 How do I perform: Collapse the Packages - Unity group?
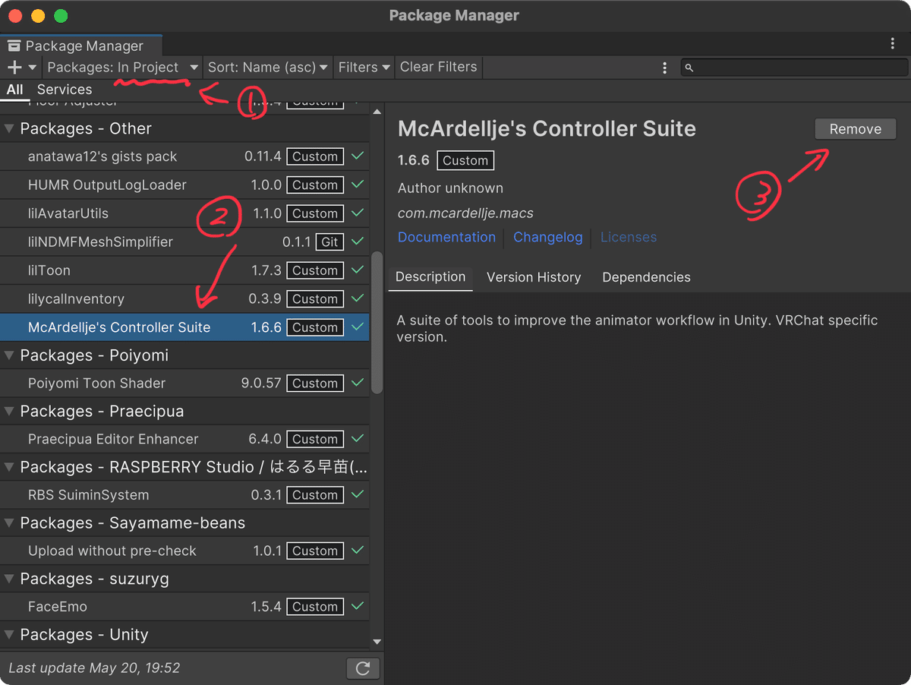[x=10, y=634]
